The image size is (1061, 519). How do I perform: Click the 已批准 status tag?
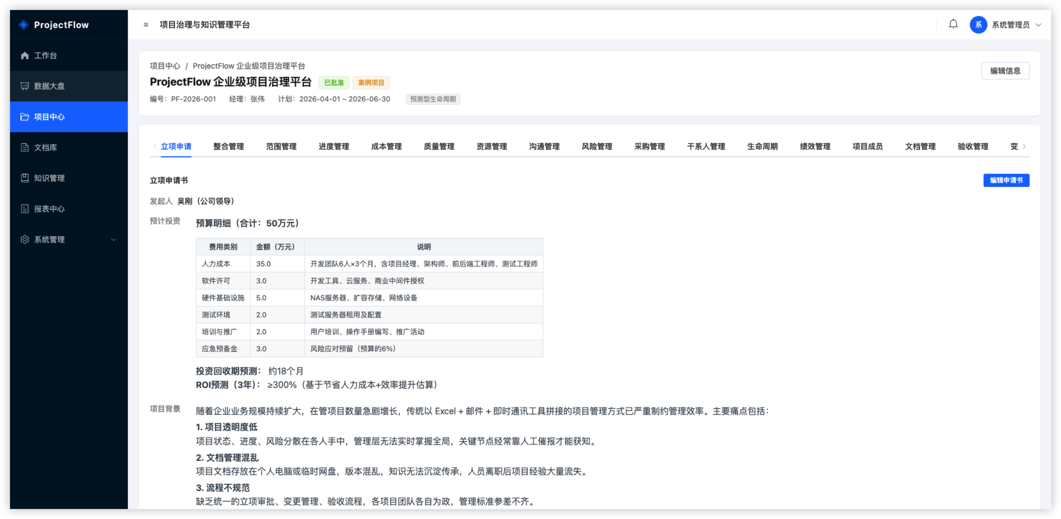click(x=334, y=83)
